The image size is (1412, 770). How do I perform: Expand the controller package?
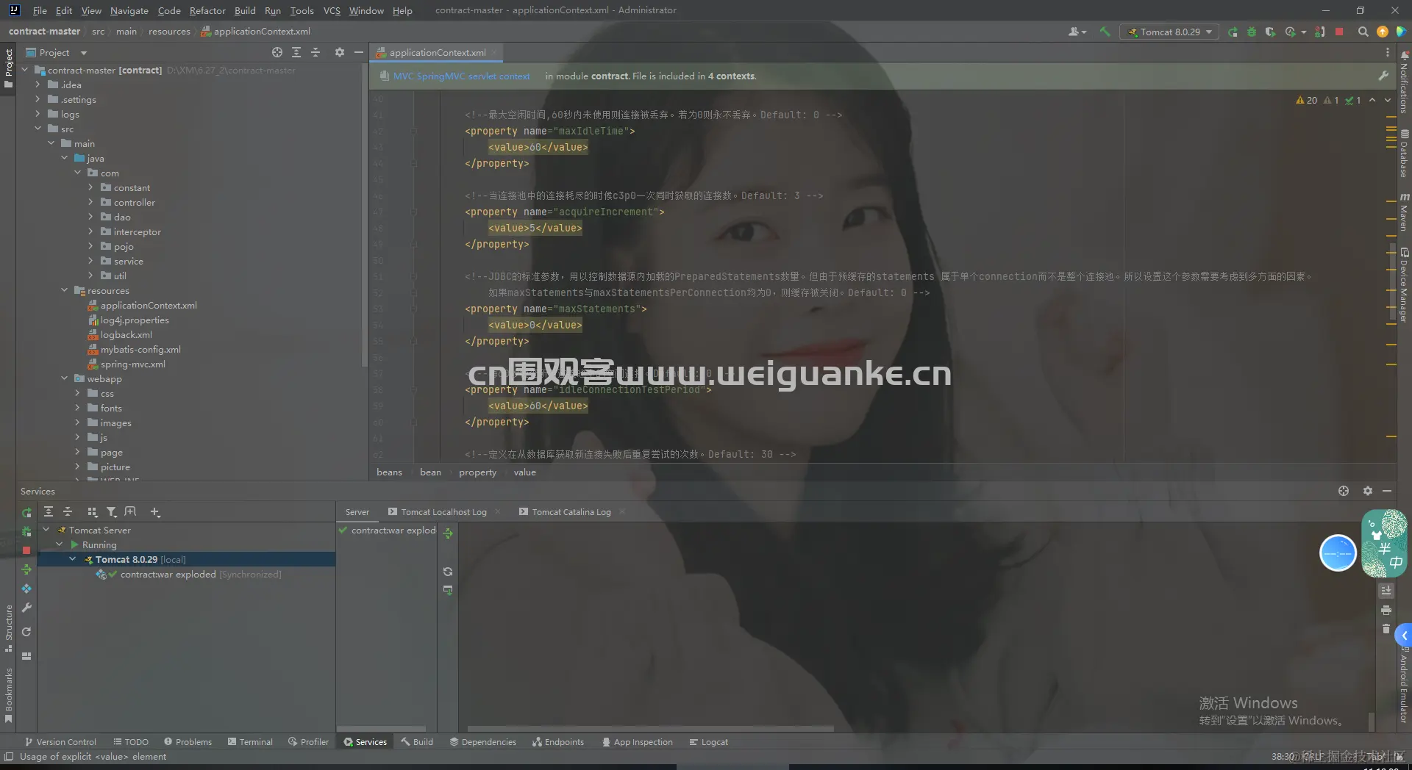point(90,202)
